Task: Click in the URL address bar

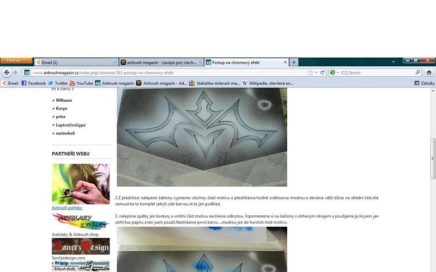Action: (163, 72)
